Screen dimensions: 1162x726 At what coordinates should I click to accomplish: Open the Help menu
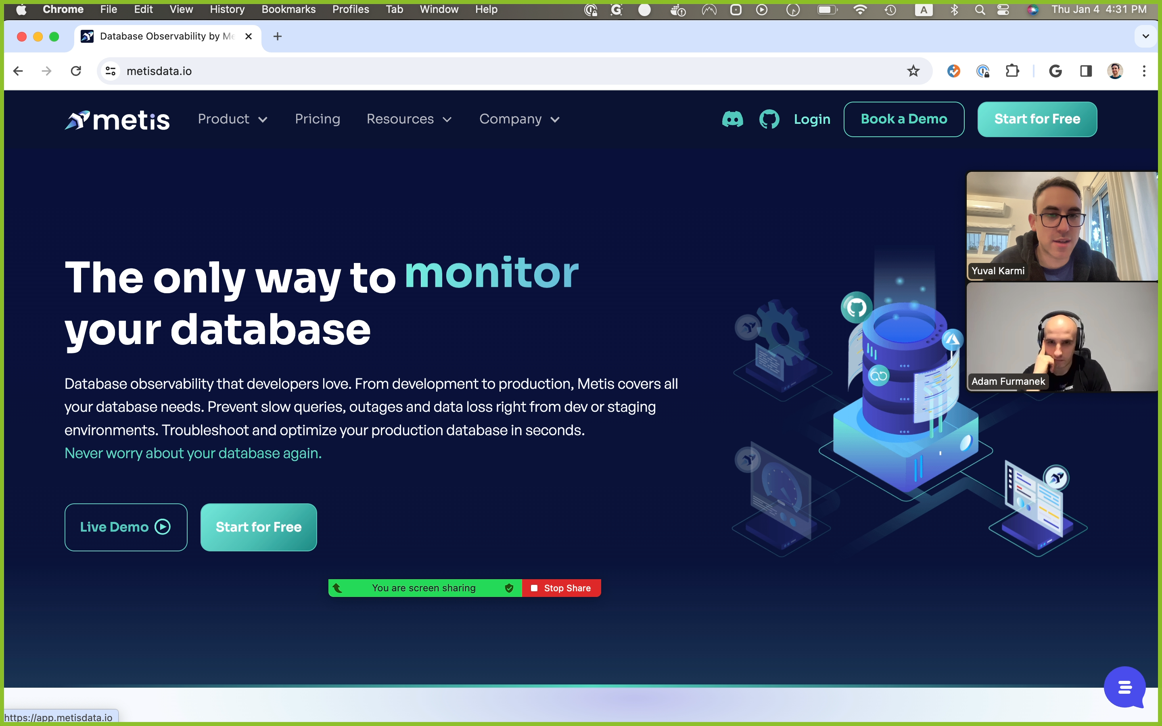coord(486,10)
